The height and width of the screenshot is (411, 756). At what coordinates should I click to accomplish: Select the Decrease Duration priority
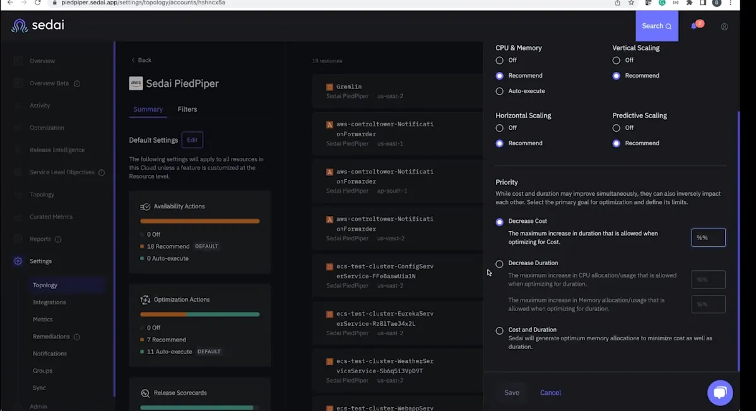point(500,264)
